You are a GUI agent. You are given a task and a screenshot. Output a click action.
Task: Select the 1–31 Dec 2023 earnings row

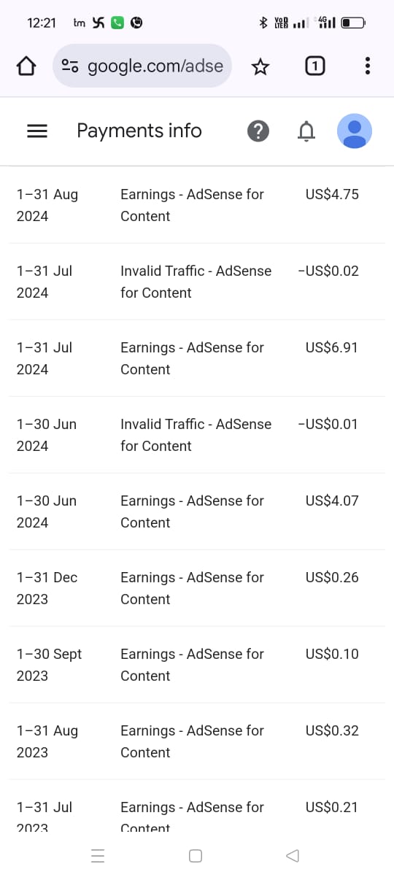coord(197,588)
